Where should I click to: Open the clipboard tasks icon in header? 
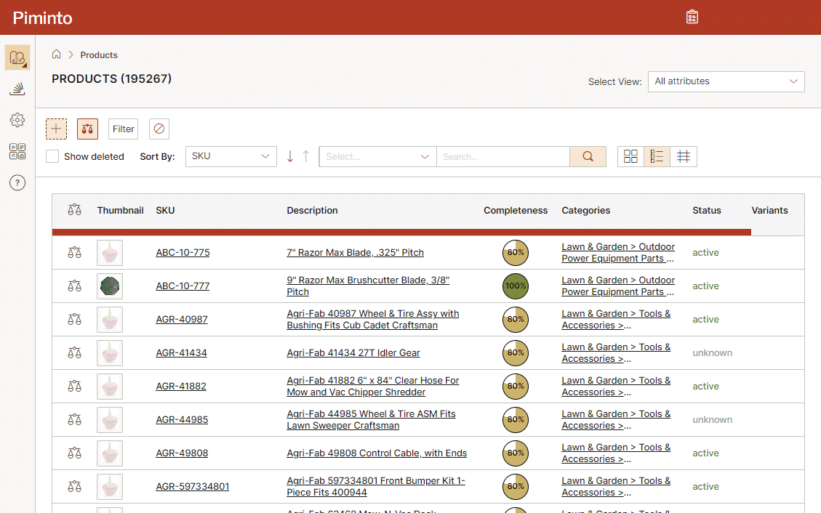pyautogui.click(x=692, y=17)
